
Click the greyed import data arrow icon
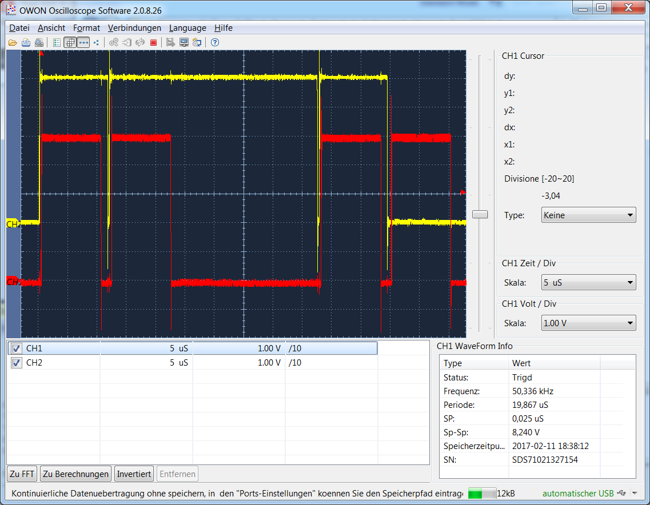(127, 43)
